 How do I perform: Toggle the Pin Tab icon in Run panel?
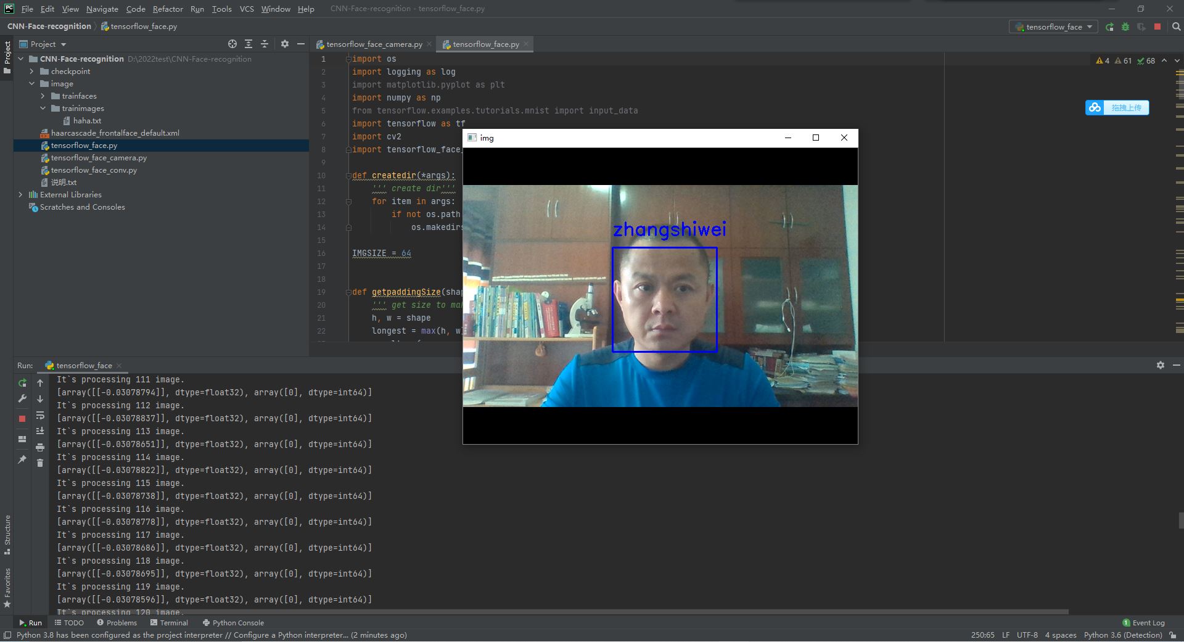(x=22, y=459)
